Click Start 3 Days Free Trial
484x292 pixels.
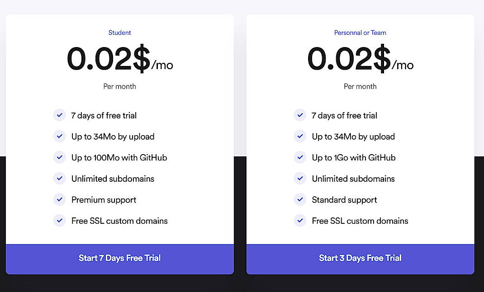360,258
